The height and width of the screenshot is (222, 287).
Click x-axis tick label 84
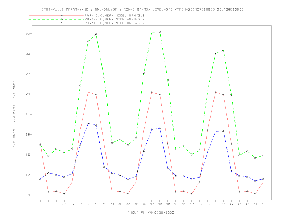[x=263, y=204]
